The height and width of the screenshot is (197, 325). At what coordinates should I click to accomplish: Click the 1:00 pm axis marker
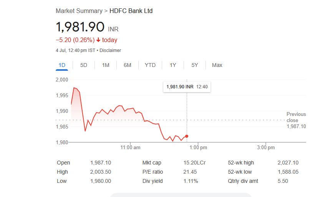[x=198, y=147]
